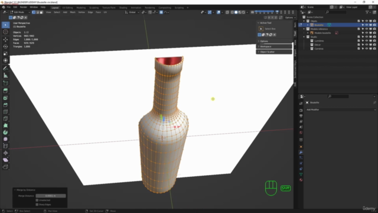Expand the Options panel in sidebar
Viewport: 378px width, 213px height.
tap(274, 41)
